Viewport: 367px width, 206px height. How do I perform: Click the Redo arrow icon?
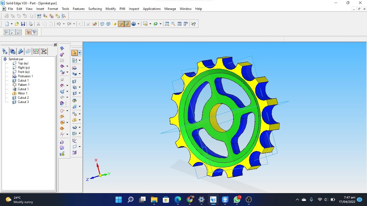click(69, 24)
